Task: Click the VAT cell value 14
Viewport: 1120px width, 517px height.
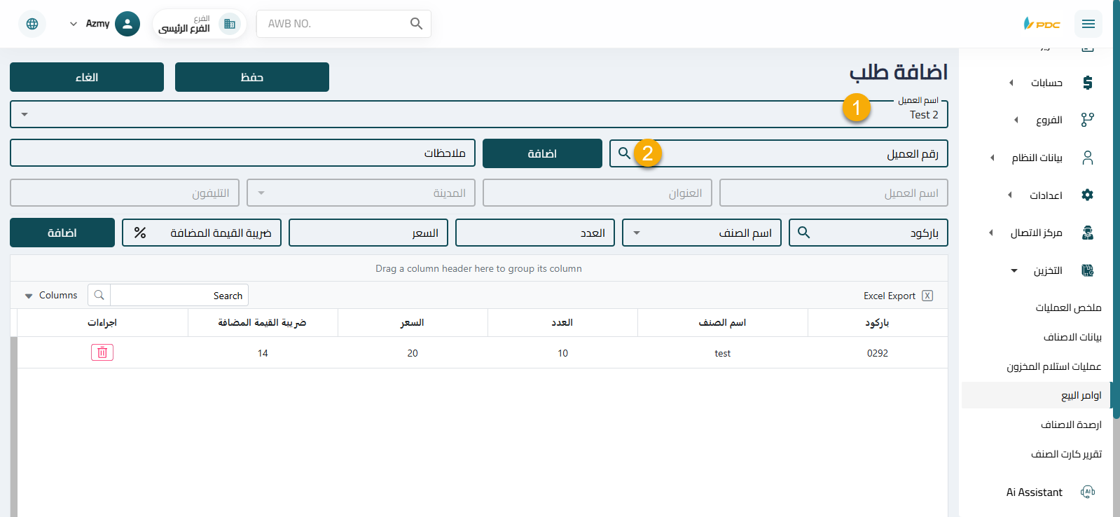Action: pos(263,353)
